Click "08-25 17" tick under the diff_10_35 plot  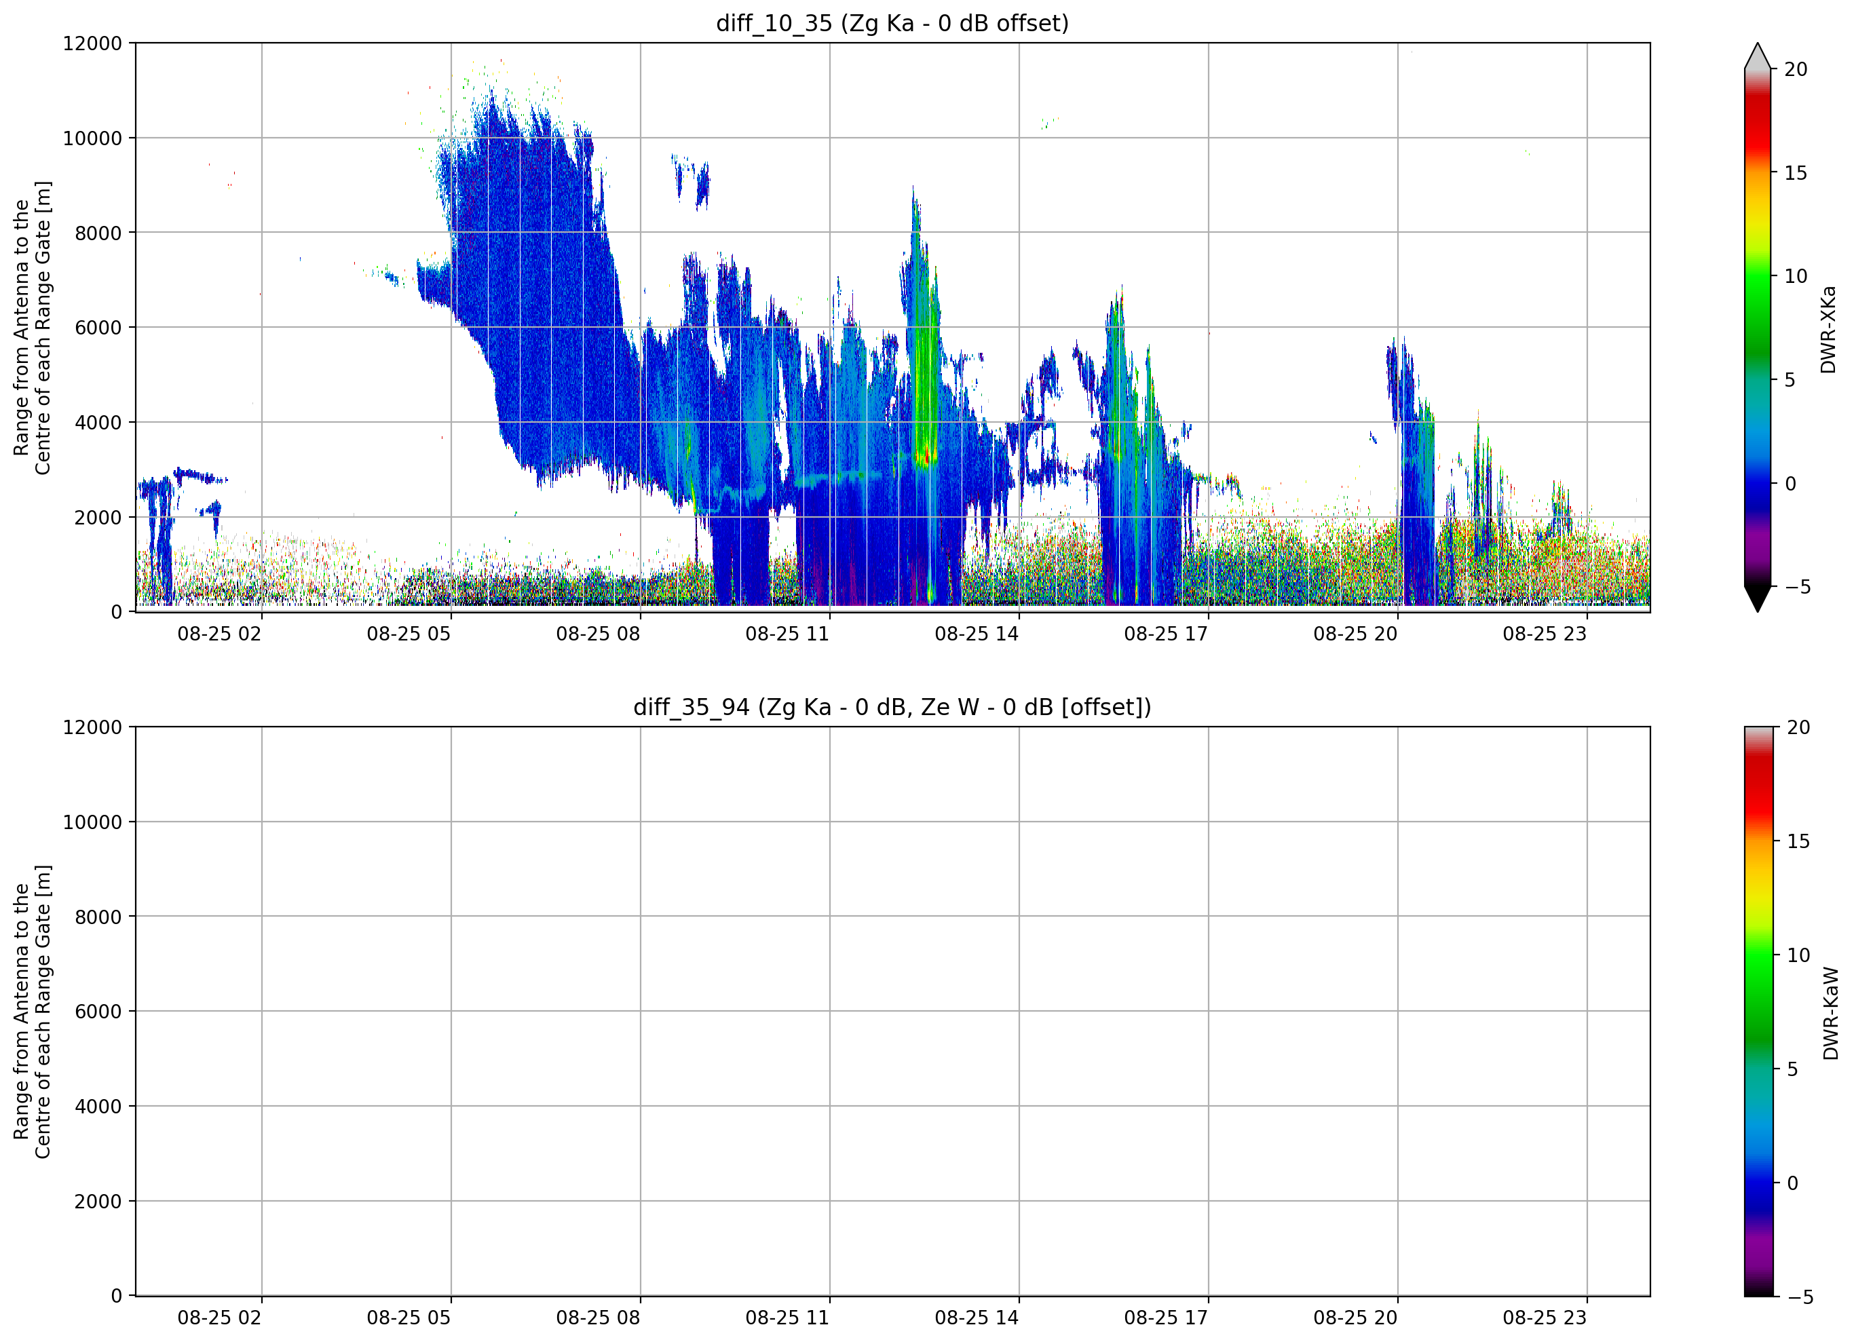pyautogui.click(x=1166, y=634)
